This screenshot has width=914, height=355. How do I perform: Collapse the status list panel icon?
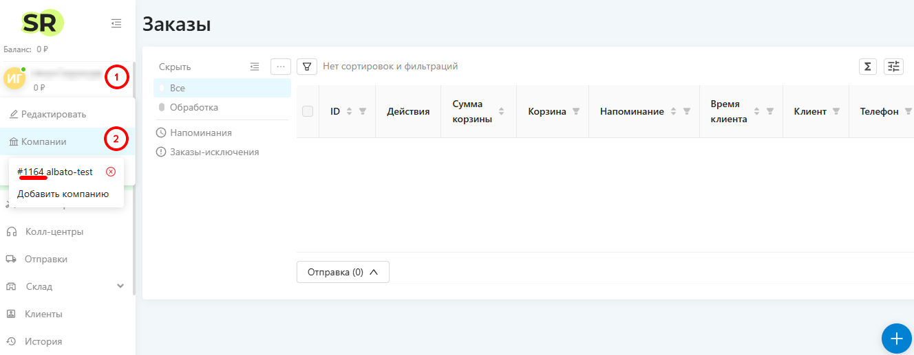pos(255,67)
